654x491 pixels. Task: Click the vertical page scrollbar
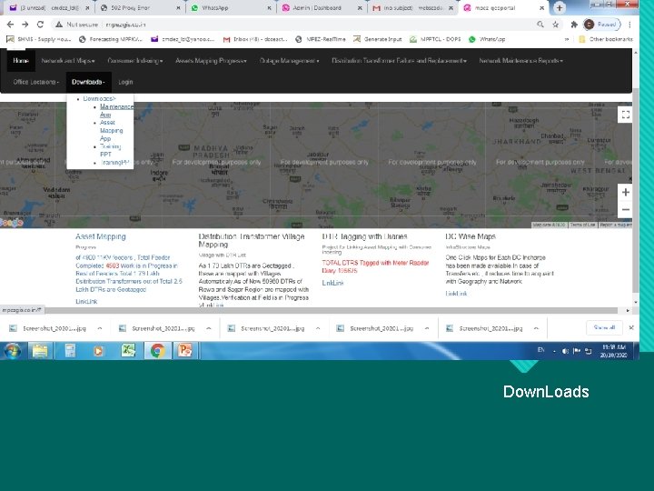(636, 190)
